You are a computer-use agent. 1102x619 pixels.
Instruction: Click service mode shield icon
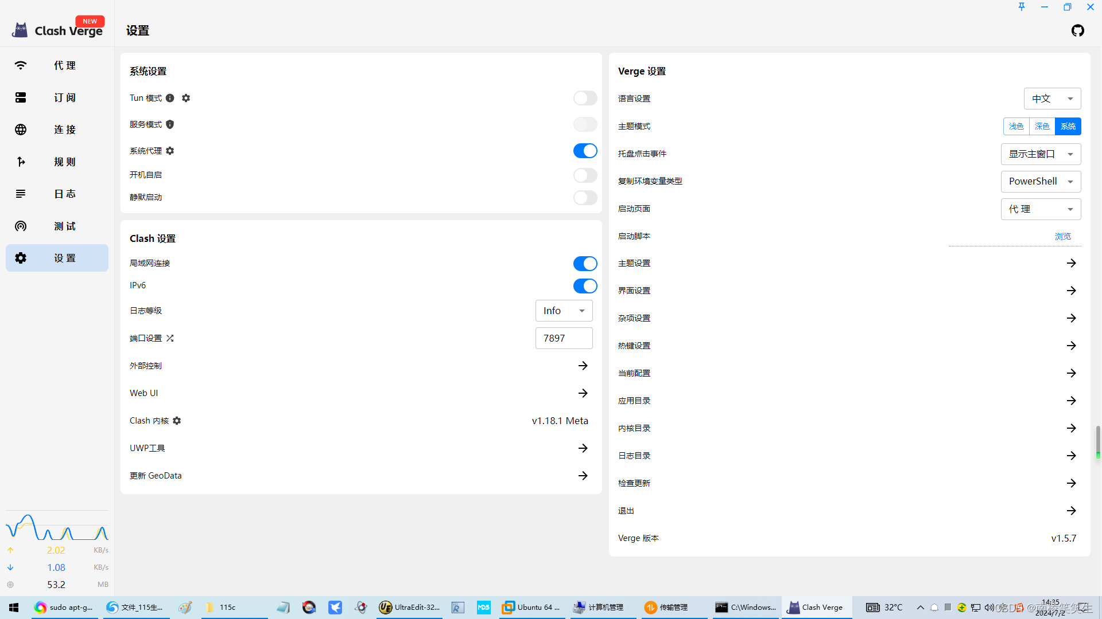[x=170, y=124]
